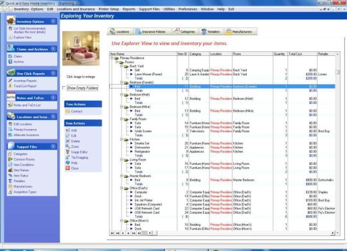347x251 pixels.
Task: Collapse the One Click Reports panel
Action: (53, 73)
